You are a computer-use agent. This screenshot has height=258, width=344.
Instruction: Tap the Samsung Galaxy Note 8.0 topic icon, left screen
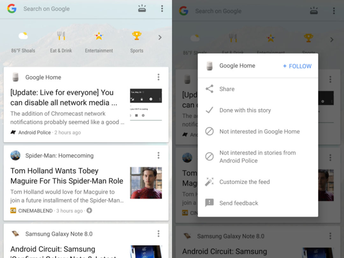(x=15, y=234)
